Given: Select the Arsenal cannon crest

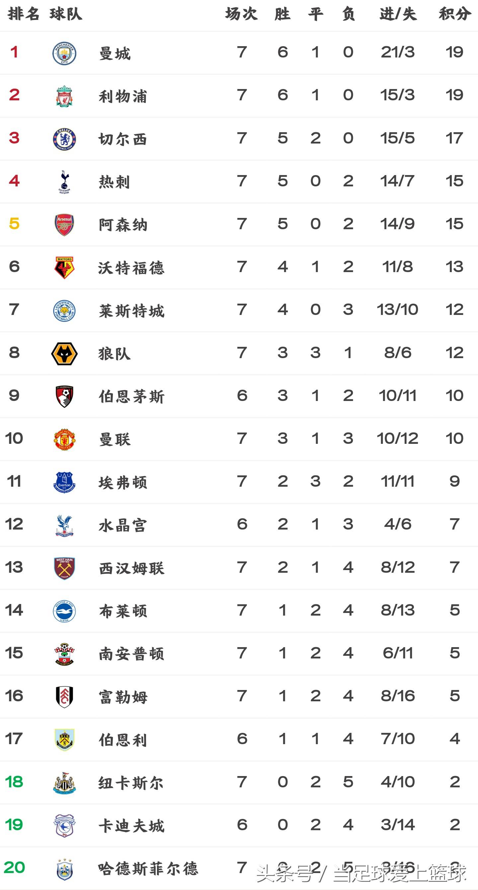Looking at the screenshot, I should (64, 225).
